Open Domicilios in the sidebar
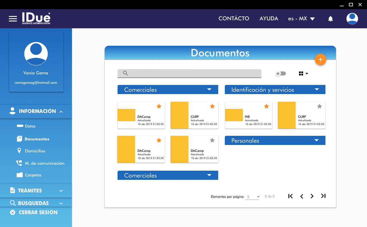 [35, 151]
